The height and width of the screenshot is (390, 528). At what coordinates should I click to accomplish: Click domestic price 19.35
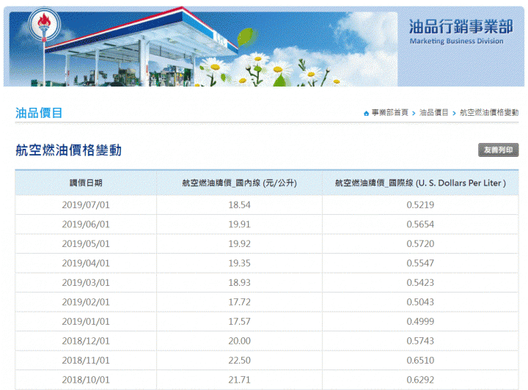239,263
